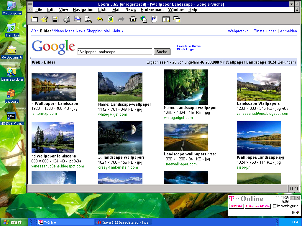
Task: Click the Suche search button
Action: [x=162, y=52]
